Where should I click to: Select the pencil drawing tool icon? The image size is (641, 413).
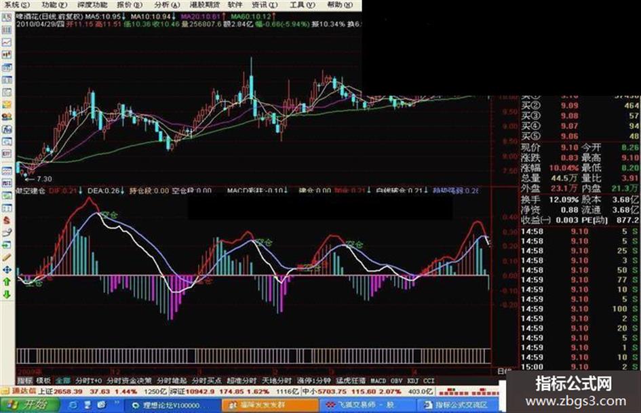[x=7, y=257]
